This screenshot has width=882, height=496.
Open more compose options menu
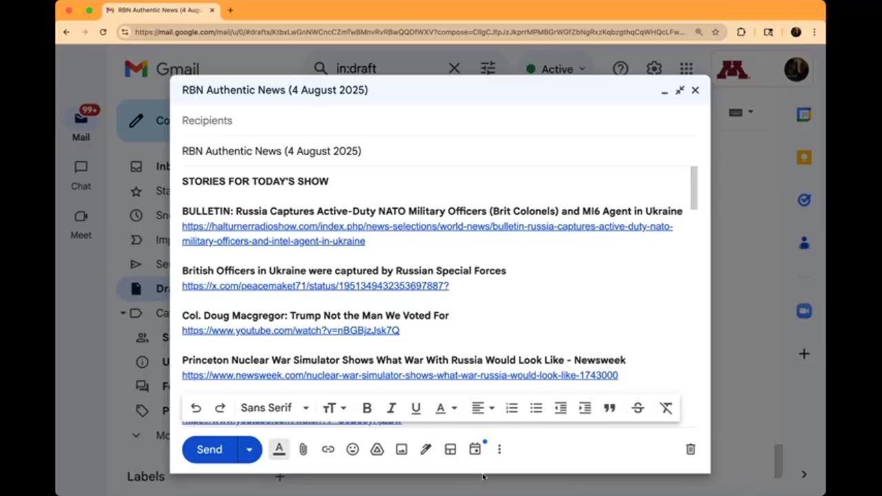click(x=500, y=449)
